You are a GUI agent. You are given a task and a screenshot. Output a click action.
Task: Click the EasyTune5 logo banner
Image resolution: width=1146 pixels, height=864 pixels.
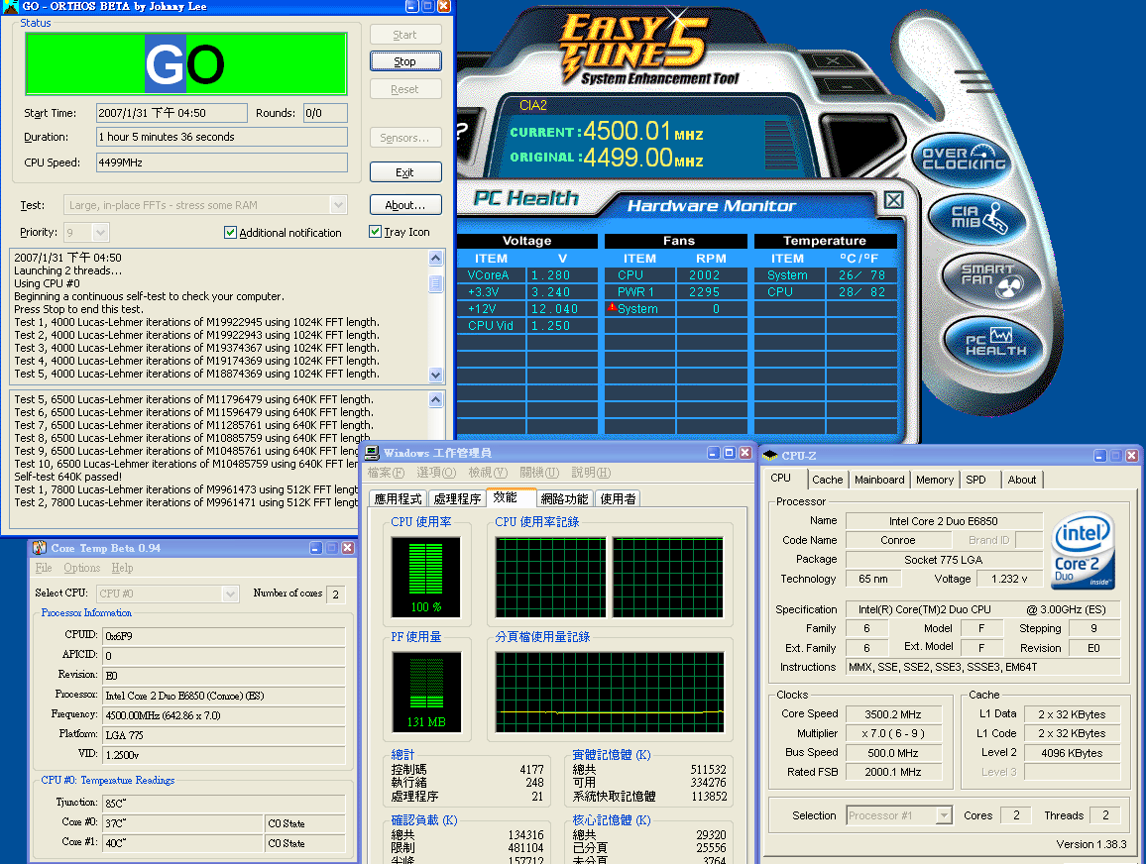coord(647,49)
